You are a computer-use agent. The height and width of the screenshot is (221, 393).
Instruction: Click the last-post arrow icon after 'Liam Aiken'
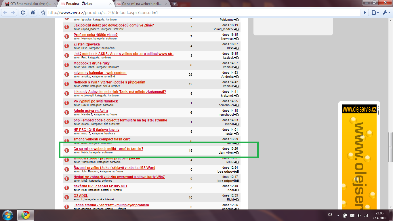(236, 153)
